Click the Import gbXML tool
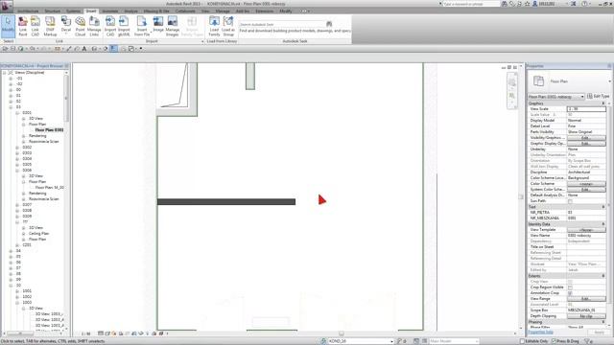Image resolution: width=614 pixels, height=345 pixels. pyautogui.click(x=124, y=26)
